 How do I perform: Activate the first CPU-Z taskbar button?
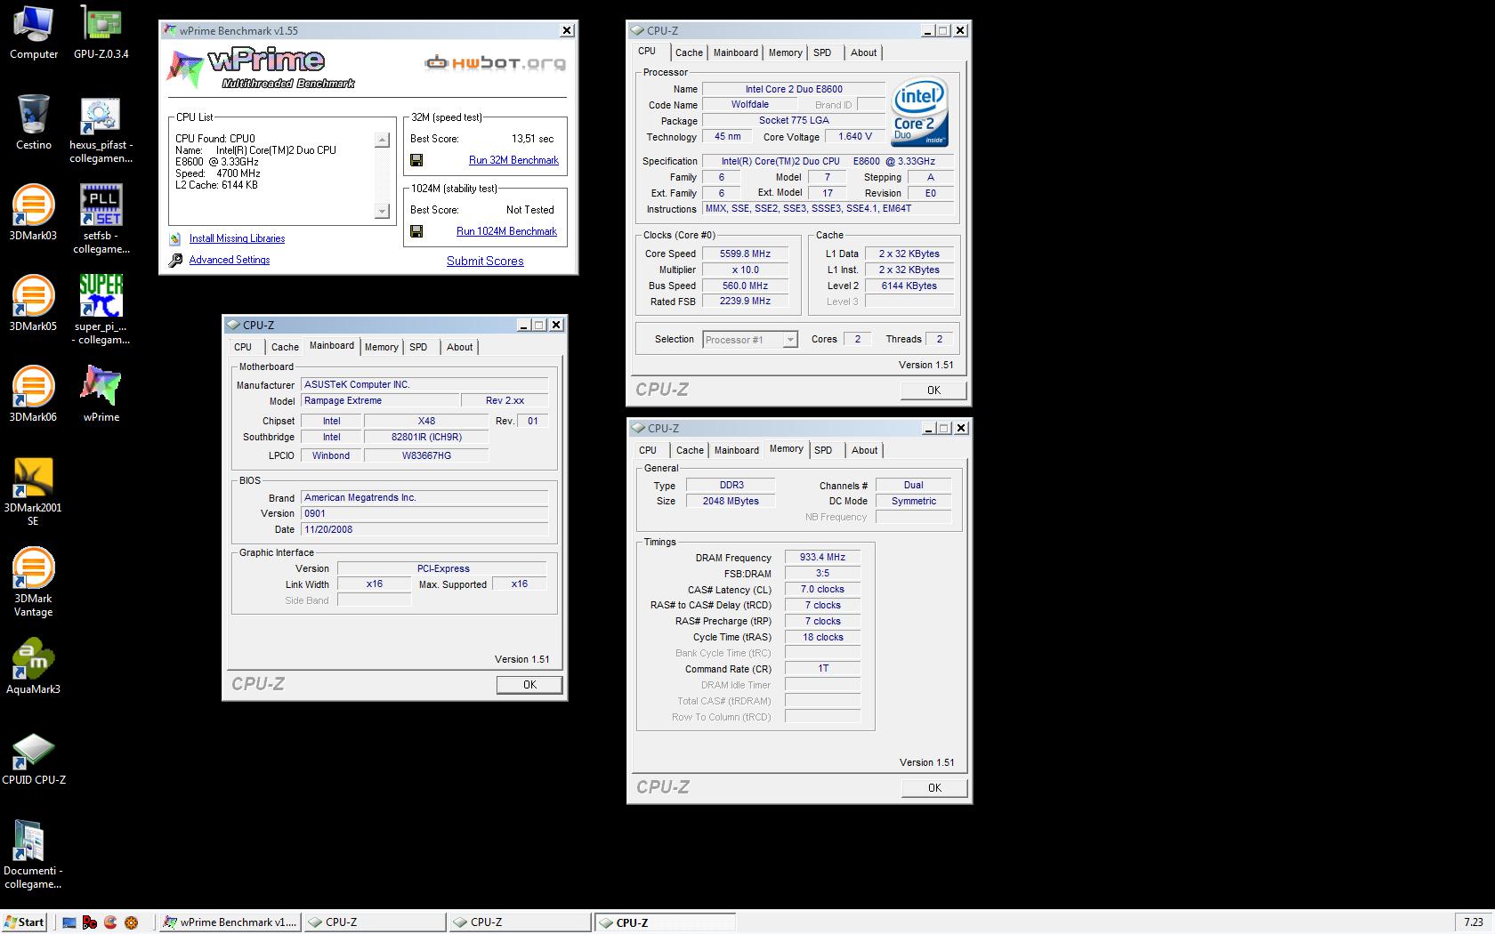coord(376,922)
